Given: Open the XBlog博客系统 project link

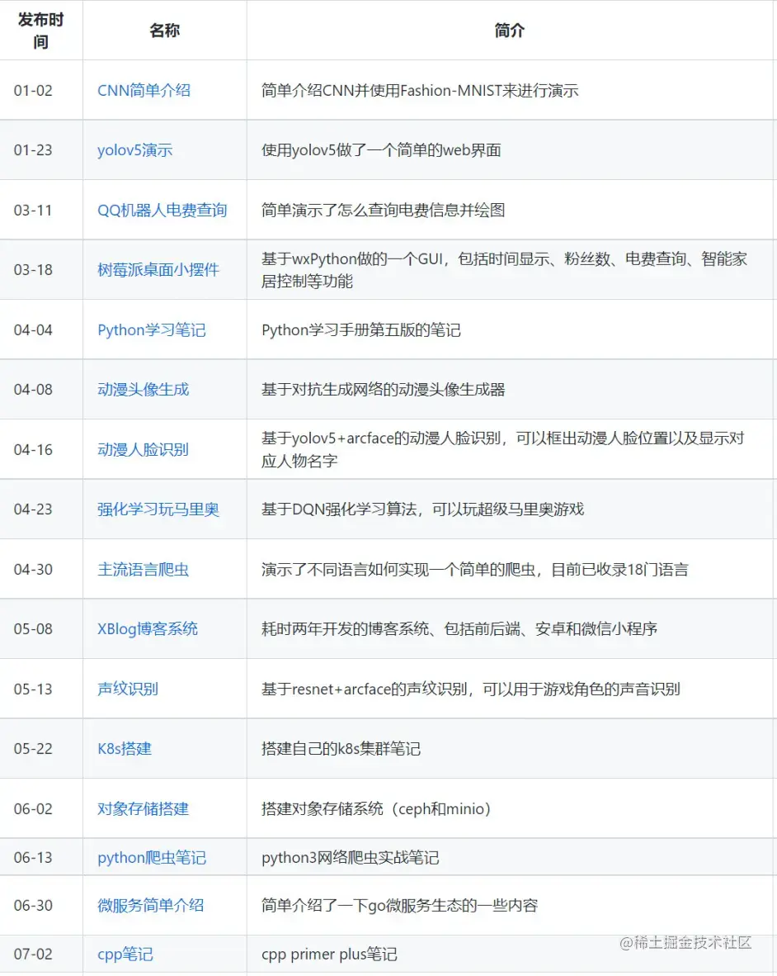Looking at the screenshot, I should [145, 629].
